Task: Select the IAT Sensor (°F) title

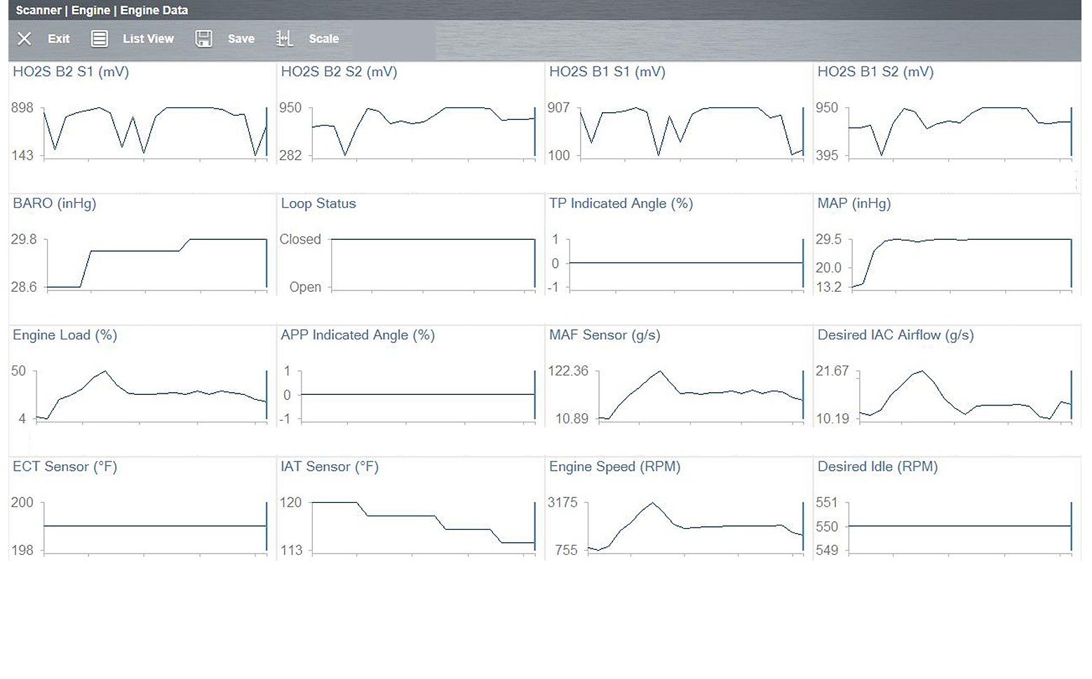Action: point(330,466)
